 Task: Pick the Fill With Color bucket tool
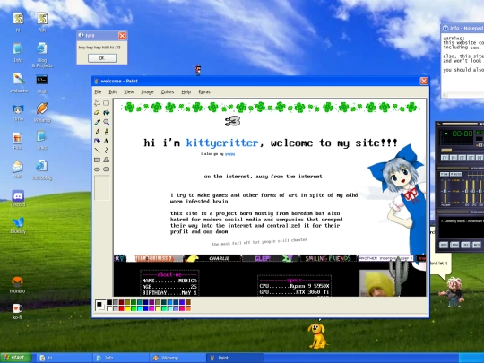pyautogui.click(x=106, y=113)
